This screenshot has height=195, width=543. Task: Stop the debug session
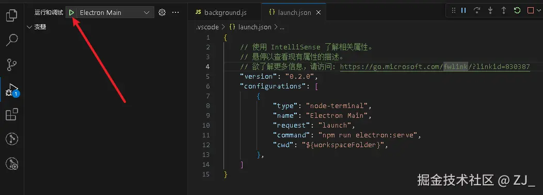coord(530,11)
